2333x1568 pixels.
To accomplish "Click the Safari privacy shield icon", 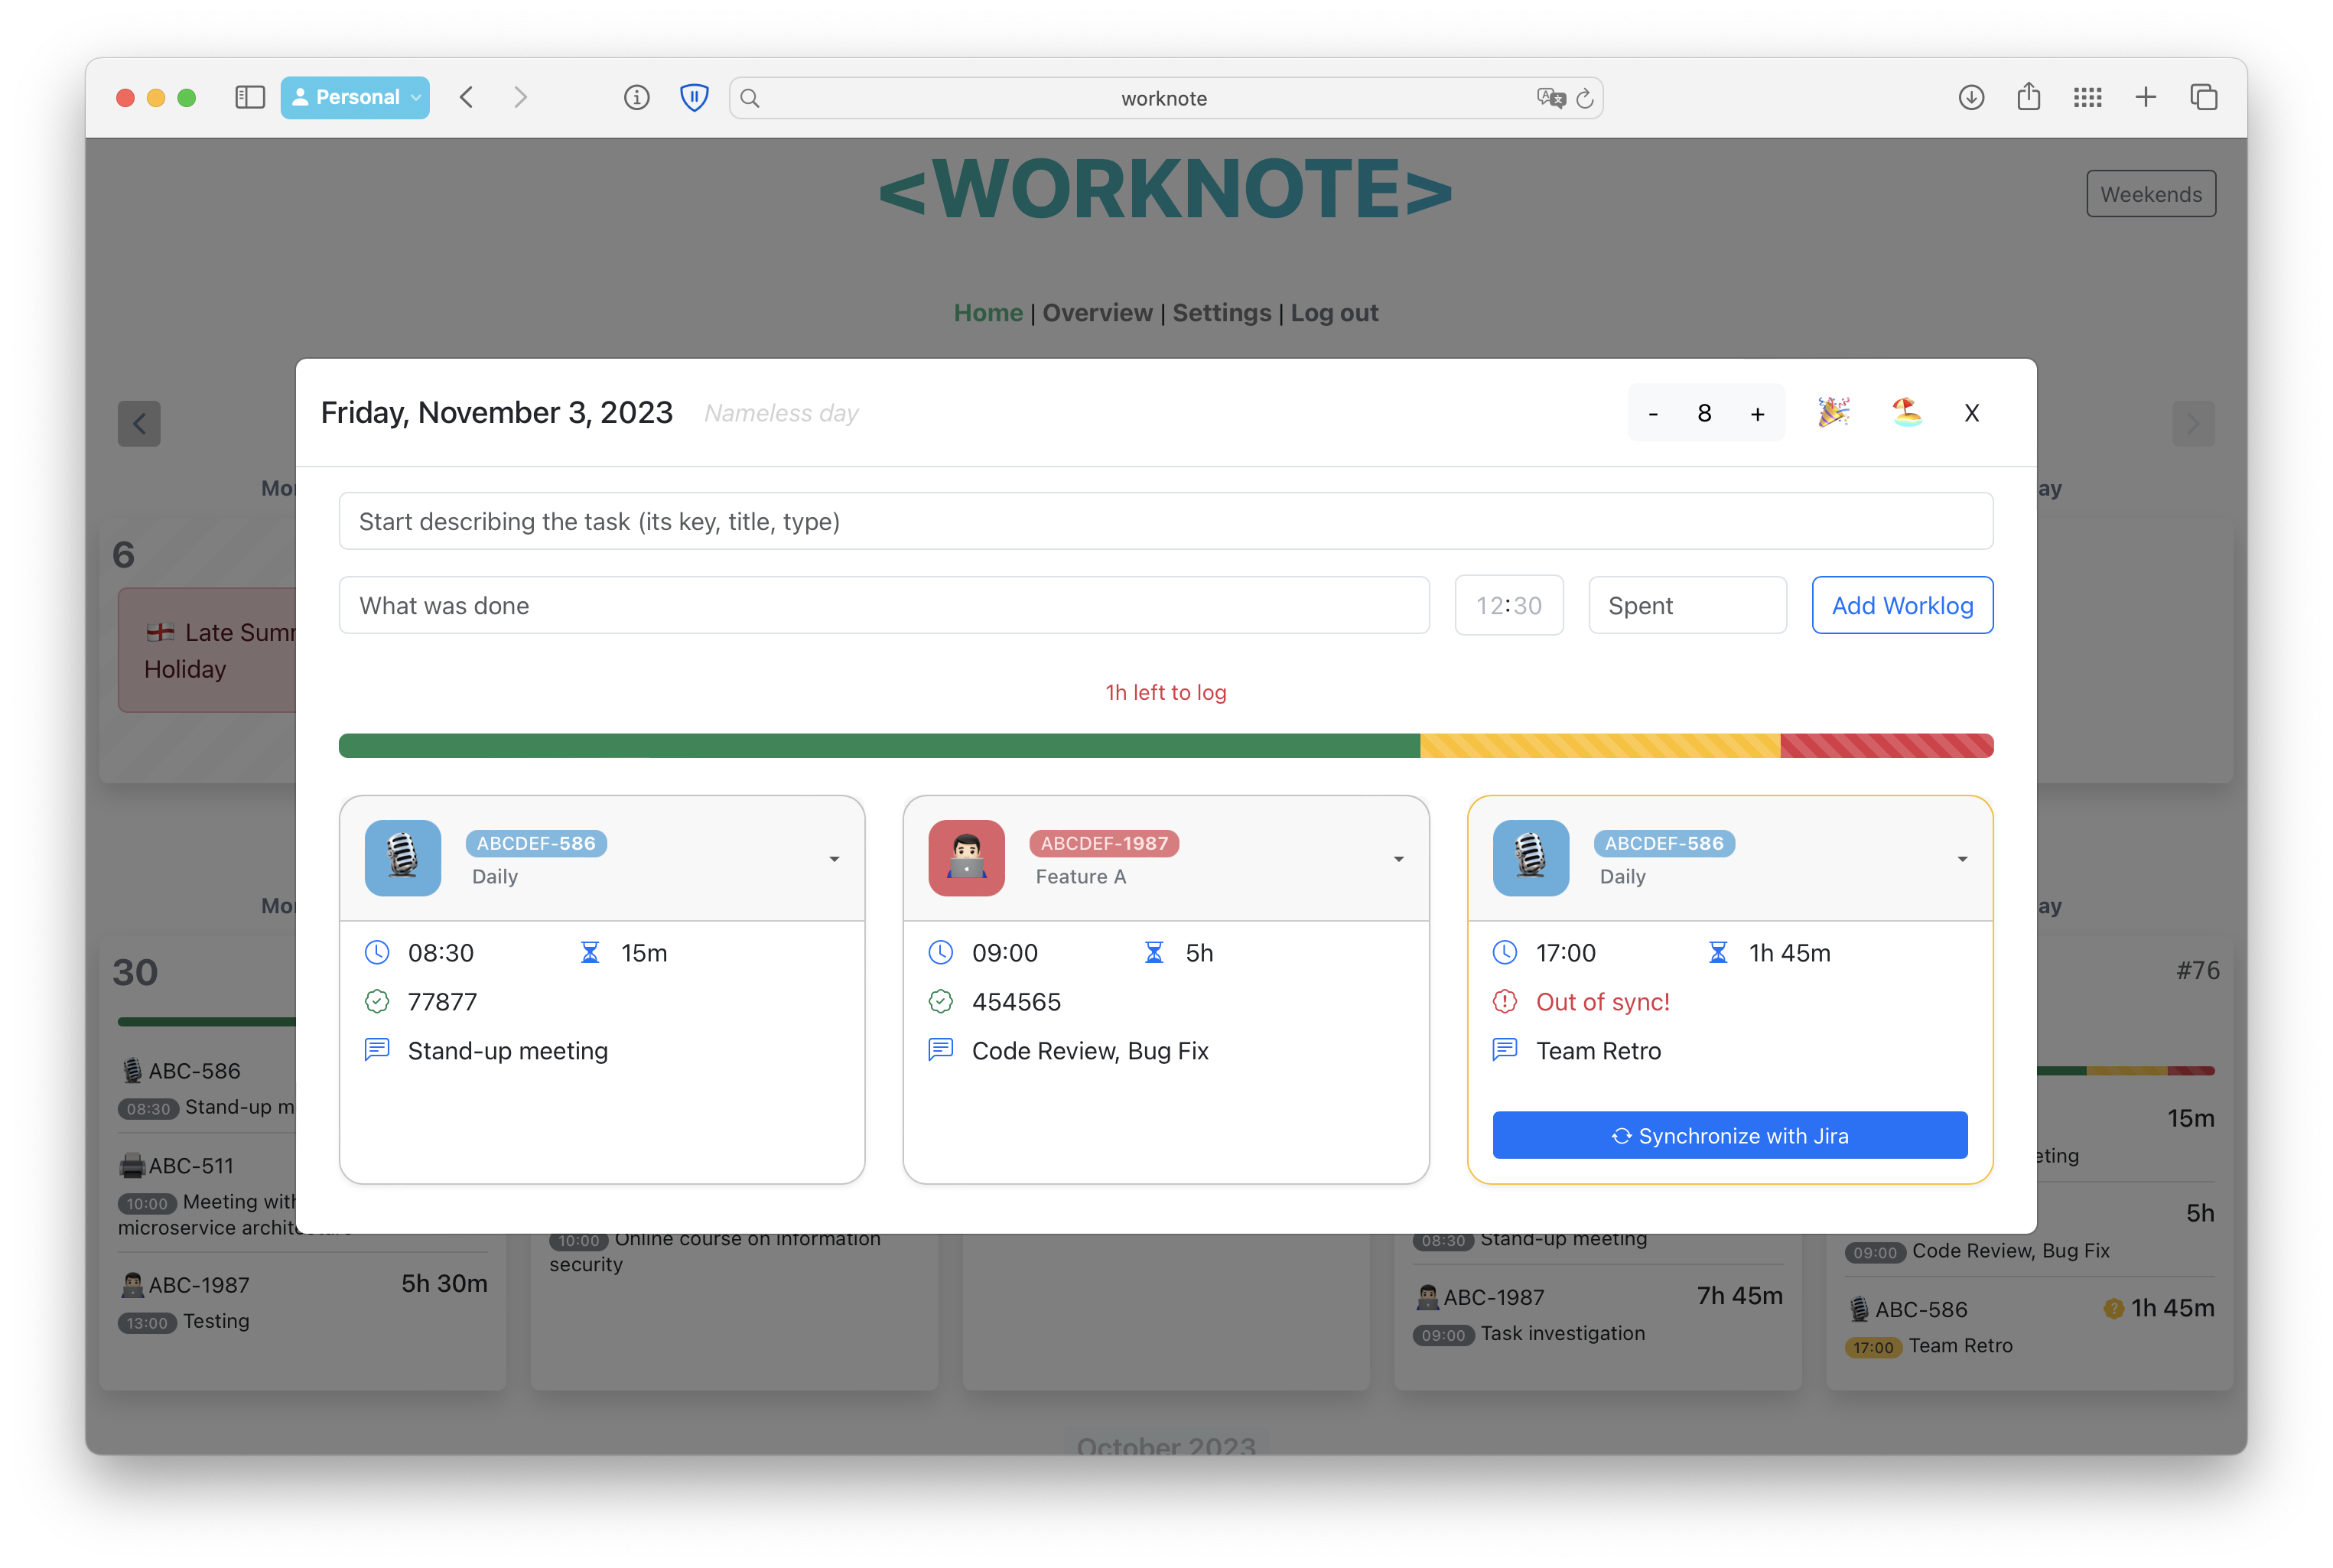I will coord(694,97).
